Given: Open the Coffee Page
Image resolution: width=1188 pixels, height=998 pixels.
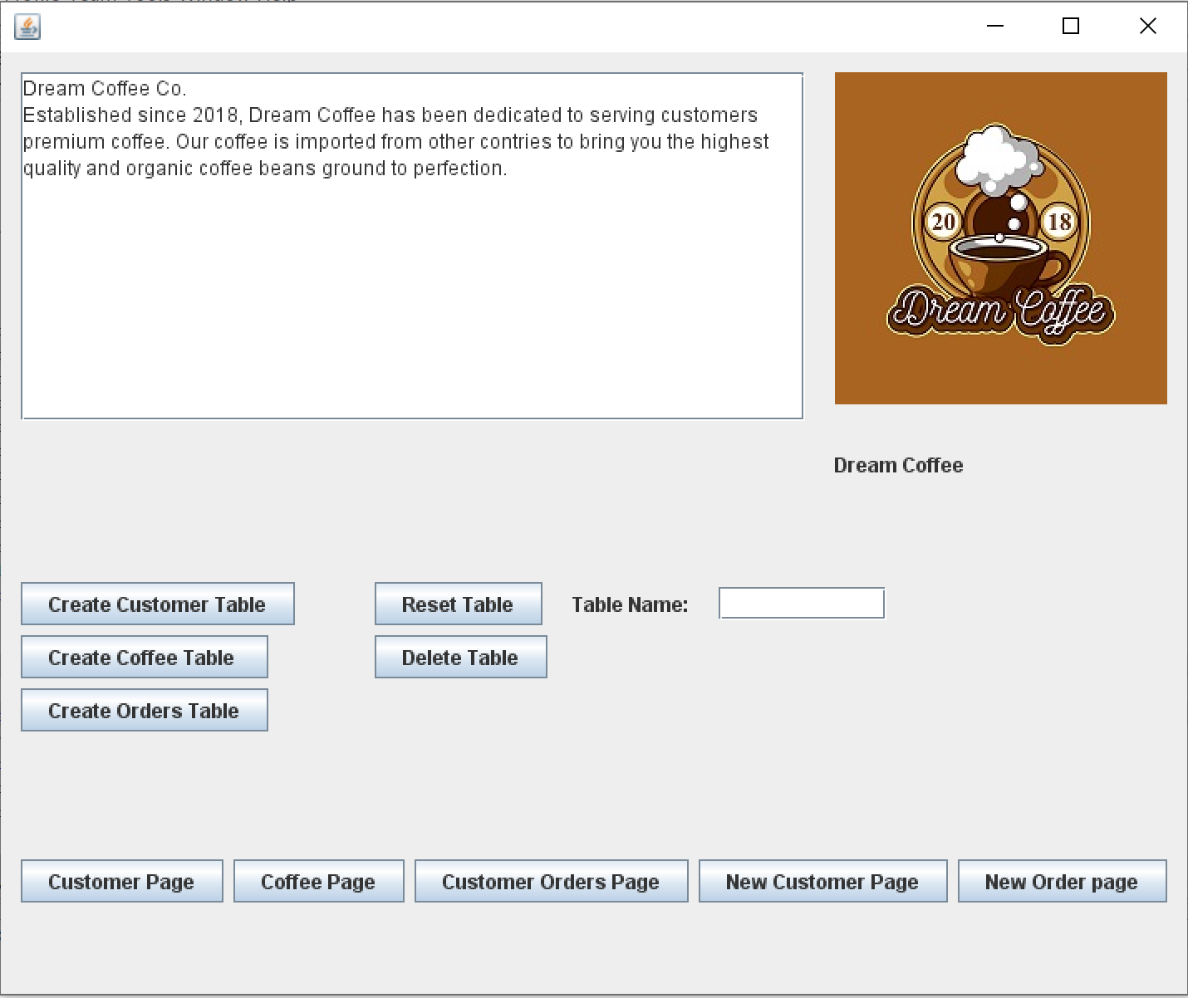Looking at the screenshot, I should (318, 881).
